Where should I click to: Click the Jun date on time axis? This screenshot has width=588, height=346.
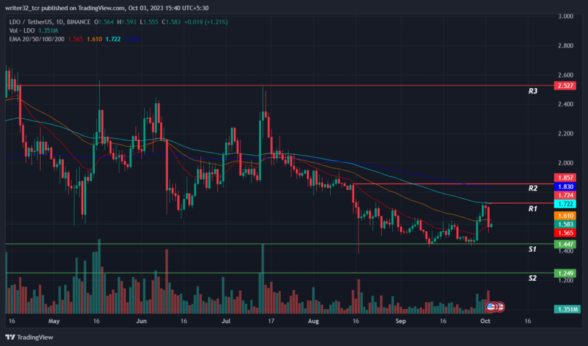(x=141, y=321)
